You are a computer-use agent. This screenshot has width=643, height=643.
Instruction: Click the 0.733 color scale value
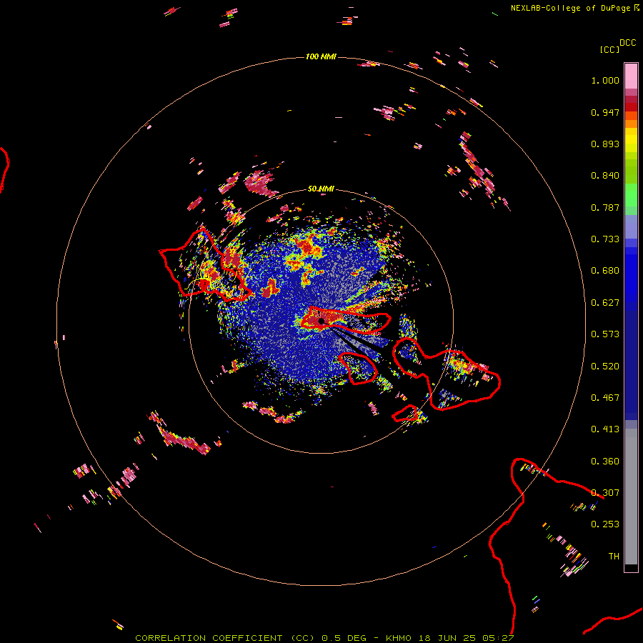tap(605, 239)
